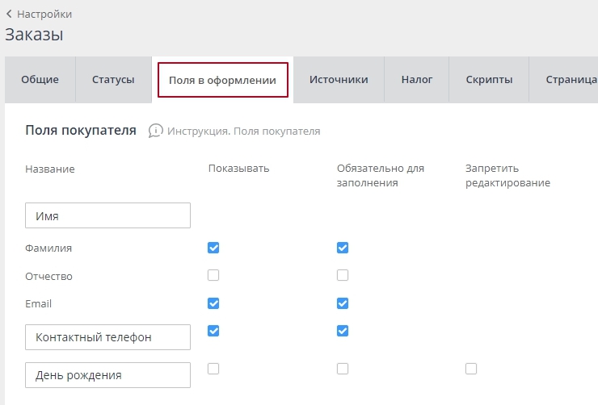
Task: Check Запретить редактирование for День рождения
Action: [x=471, y=369]
